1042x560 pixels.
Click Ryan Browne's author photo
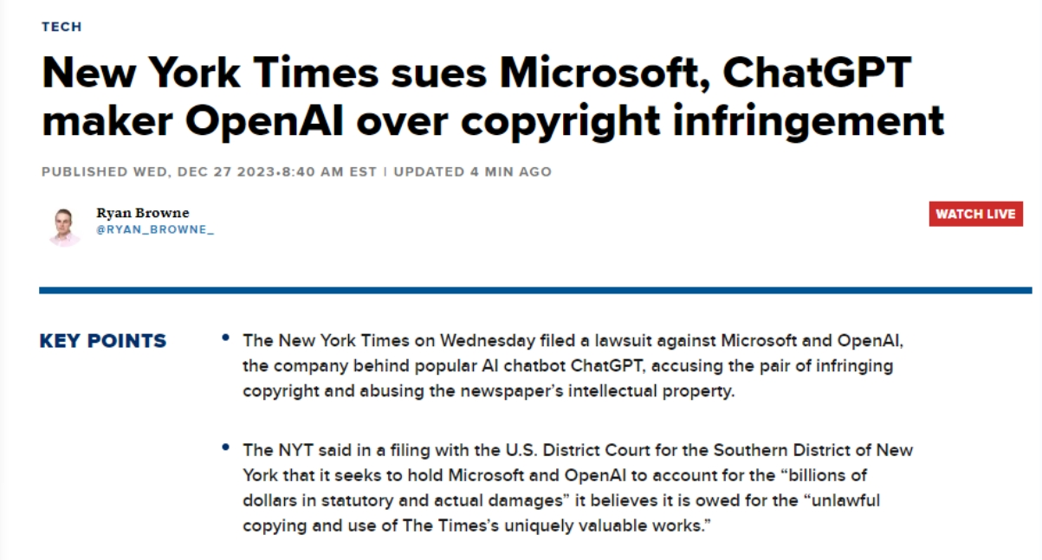65,226
